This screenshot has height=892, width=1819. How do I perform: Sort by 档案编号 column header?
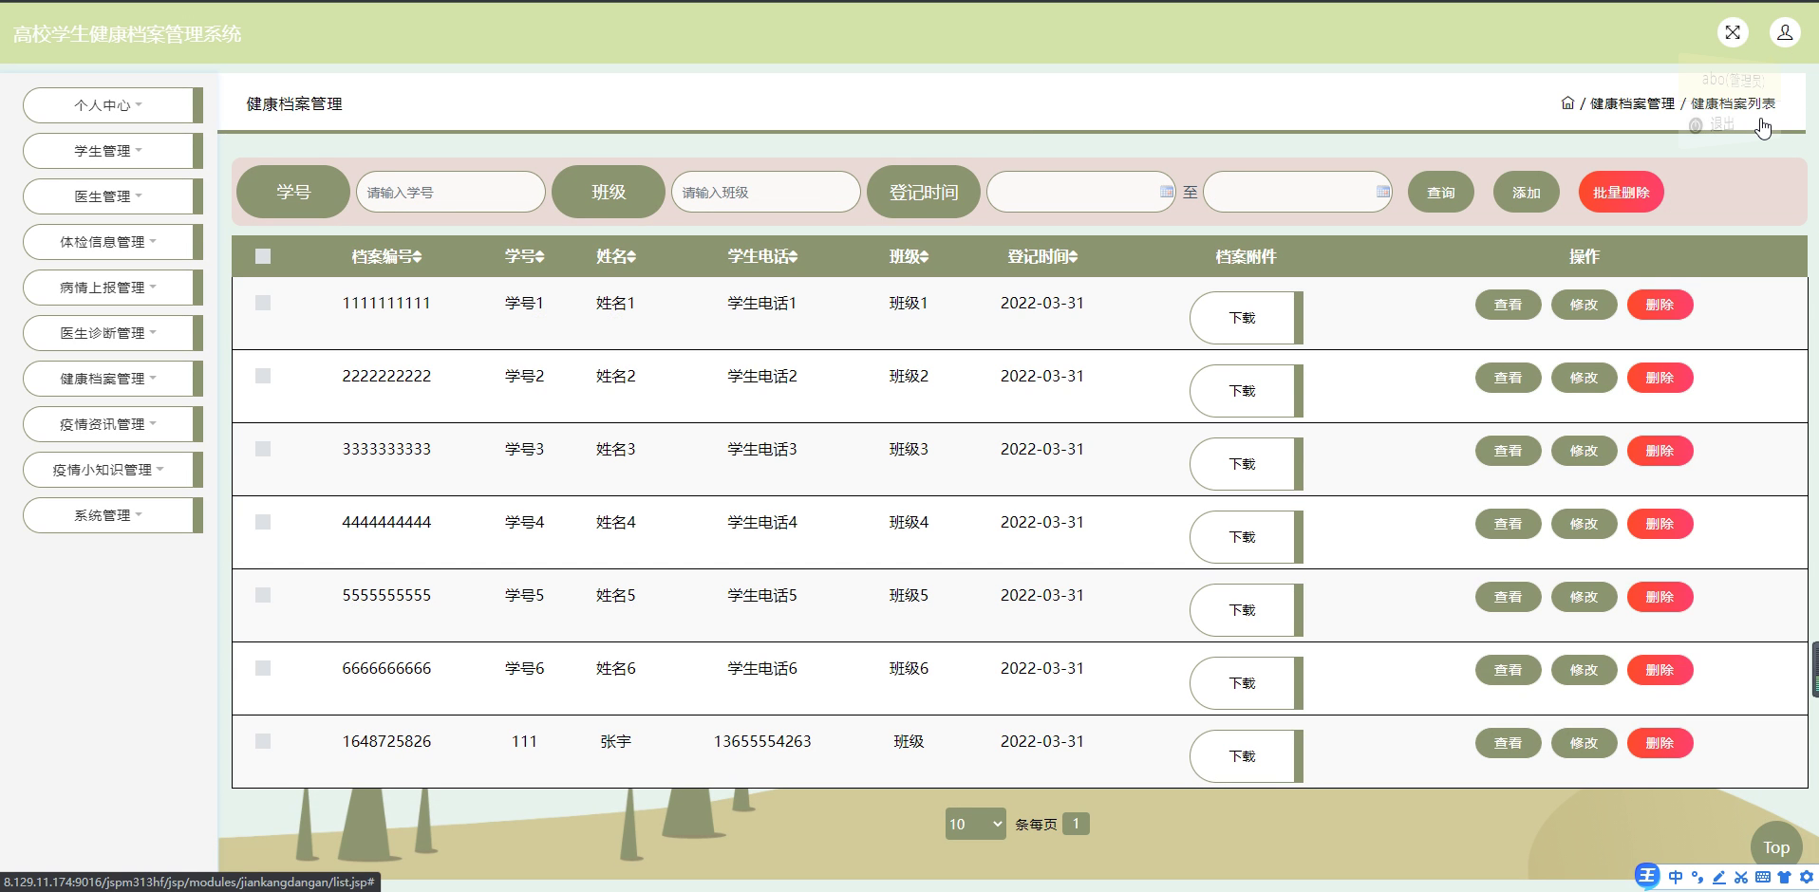point(386,256)
